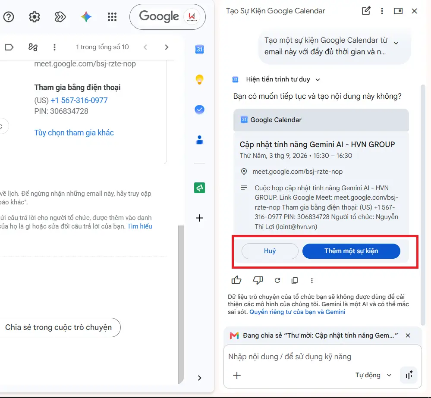Copy the Gemini response
The height and width of the screenshot is (398, 431).
(295, 280)
